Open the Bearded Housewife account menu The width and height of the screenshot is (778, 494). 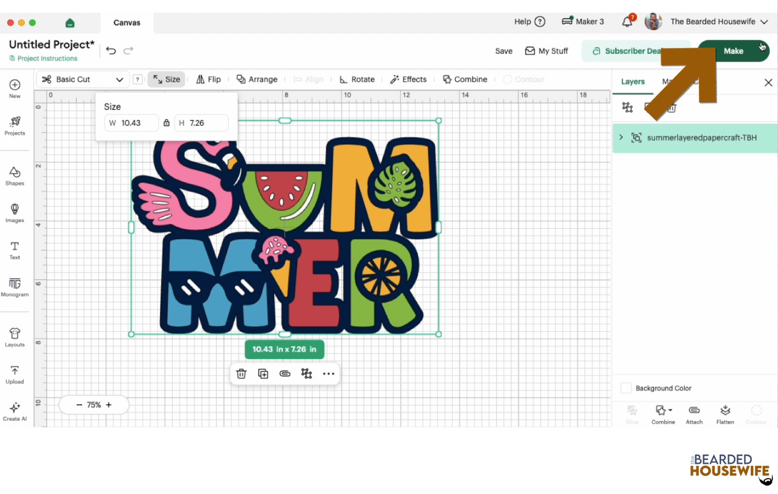click(x=719, y=21)
